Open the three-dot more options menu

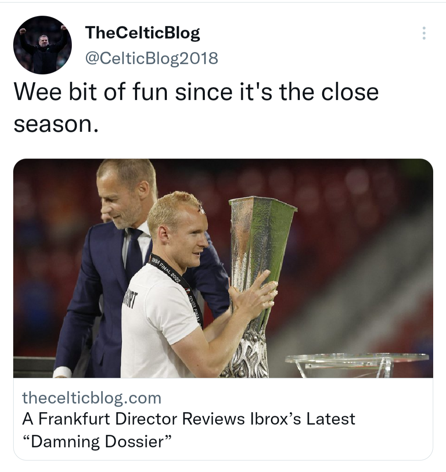point(424,33)
